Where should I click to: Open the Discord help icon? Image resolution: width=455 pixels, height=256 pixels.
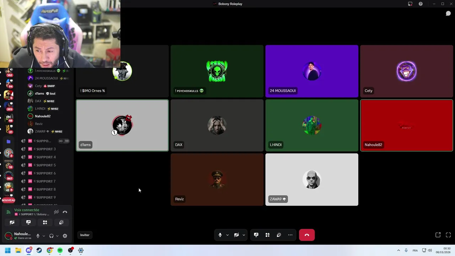tap(421, 4)
